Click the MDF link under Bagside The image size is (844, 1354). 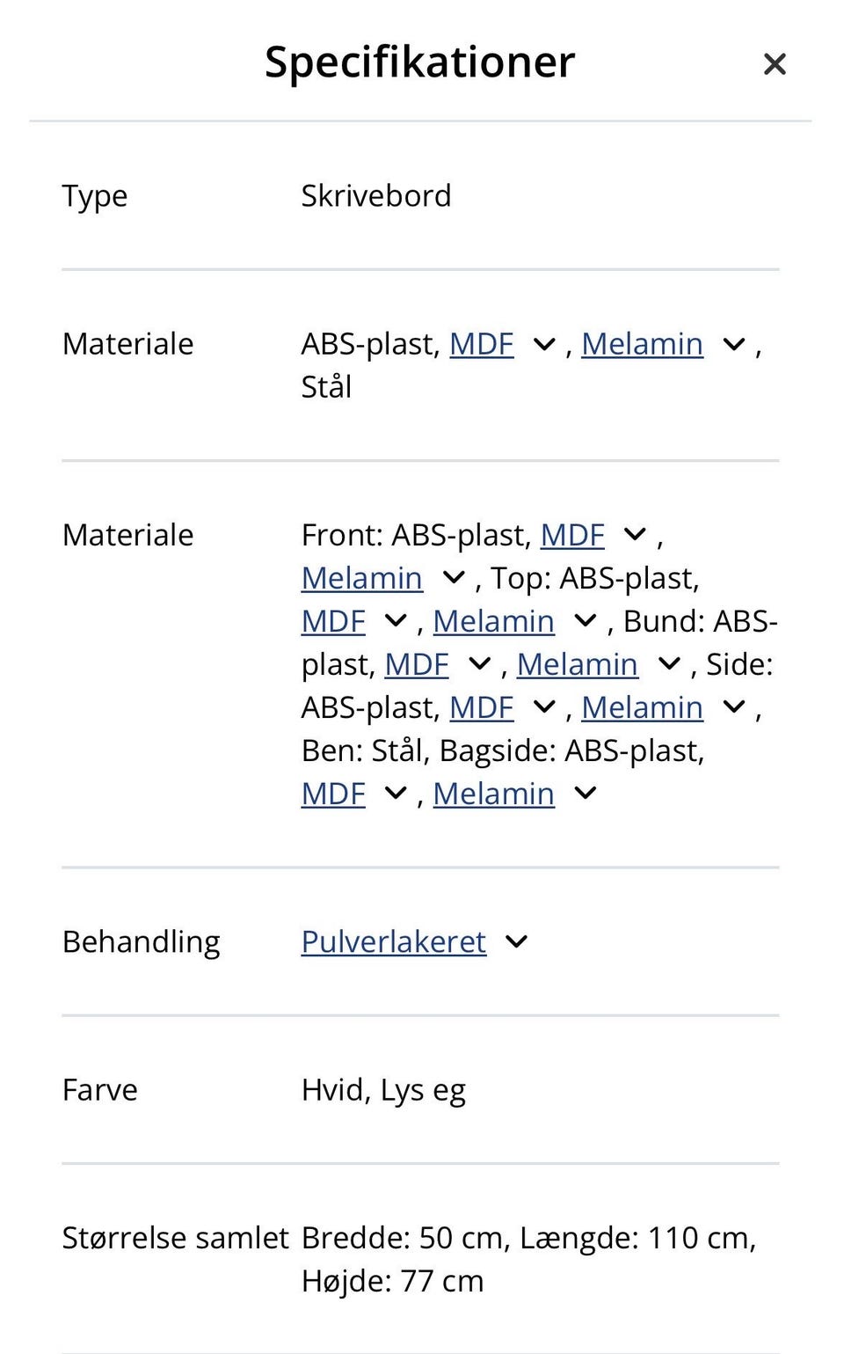click(x=332, y=794)
